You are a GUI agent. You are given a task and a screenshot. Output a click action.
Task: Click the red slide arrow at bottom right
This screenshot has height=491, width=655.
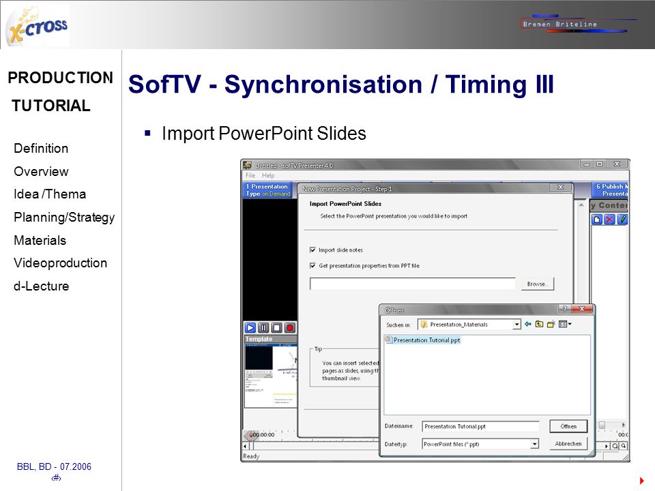pos(641,481)
